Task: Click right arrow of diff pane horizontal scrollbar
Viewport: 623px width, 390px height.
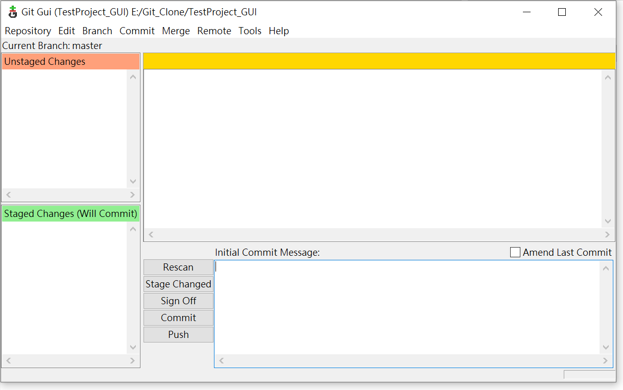Action: pos(607,235)
